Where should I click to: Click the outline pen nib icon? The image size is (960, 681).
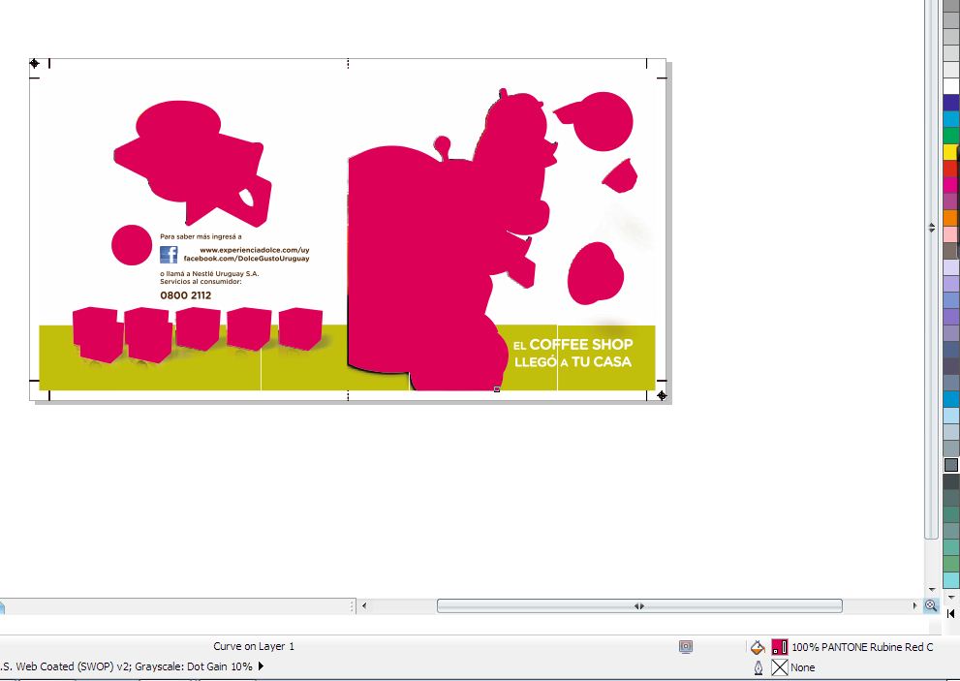click(758, 667)
